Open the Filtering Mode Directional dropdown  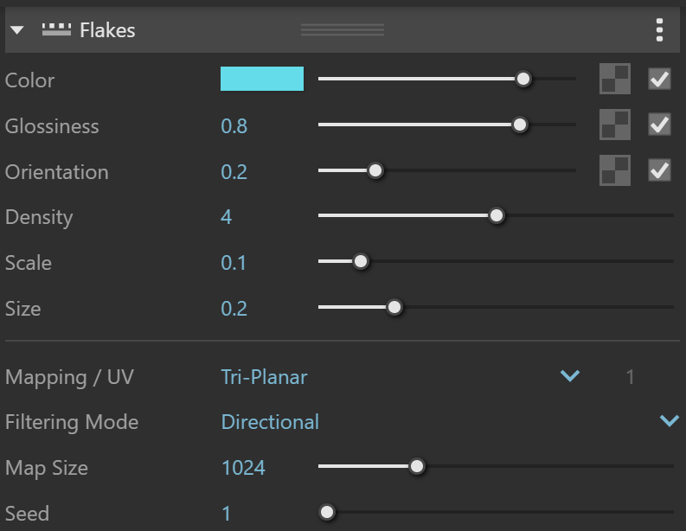(450, 422)
